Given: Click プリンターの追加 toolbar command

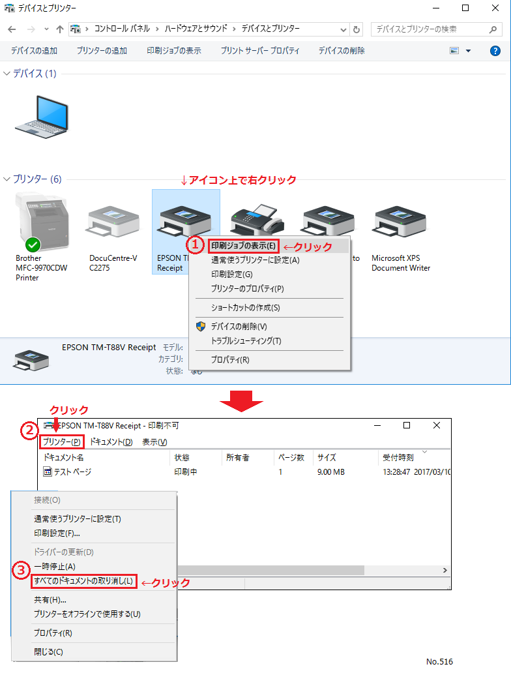Looking at the screenshot, I should click(x=102, y=51).
